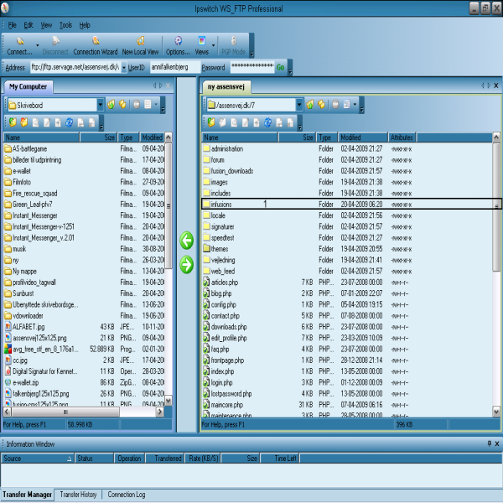503x503 pixels.
Task: Select the infusions folder in remote list
Action: [350, 204]
